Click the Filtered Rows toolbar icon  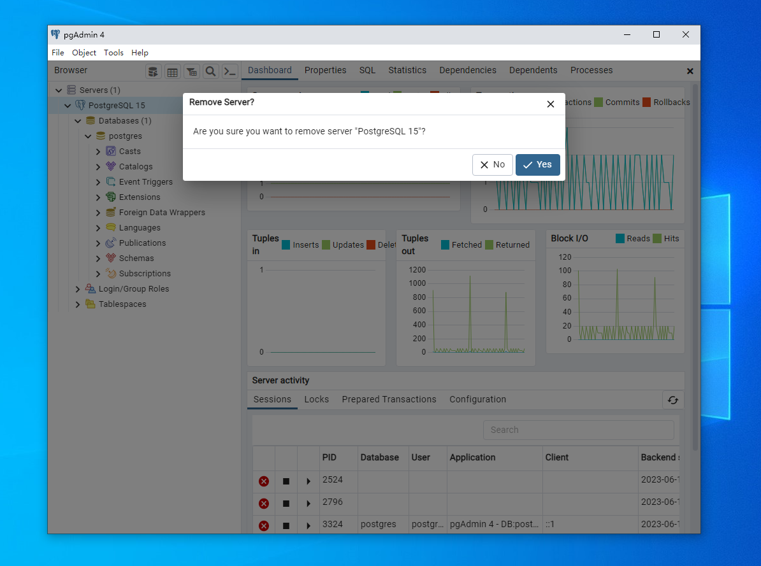(x=191, y=71)
